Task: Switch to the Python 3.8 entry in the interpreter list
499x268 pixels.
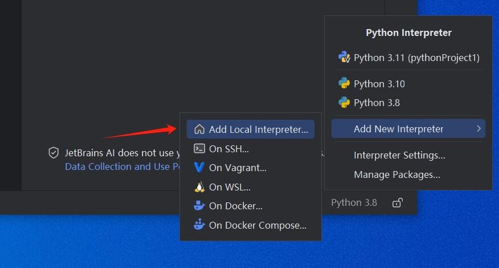Action: pos(408,103)
